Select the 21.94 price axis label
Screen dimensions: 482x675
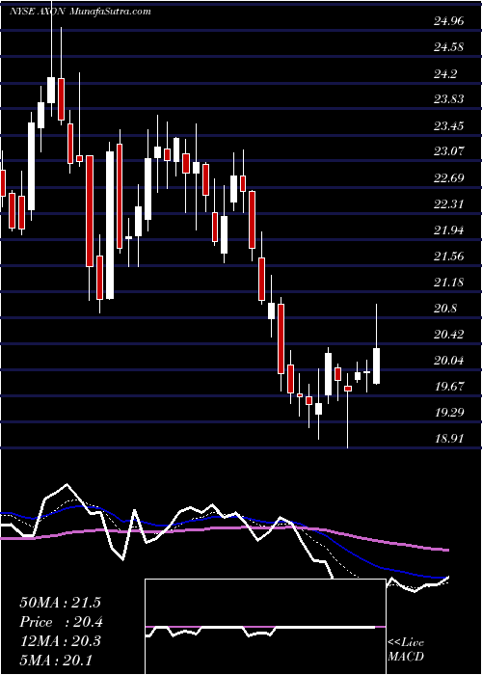pyautogui.click(x=448, y=230)
